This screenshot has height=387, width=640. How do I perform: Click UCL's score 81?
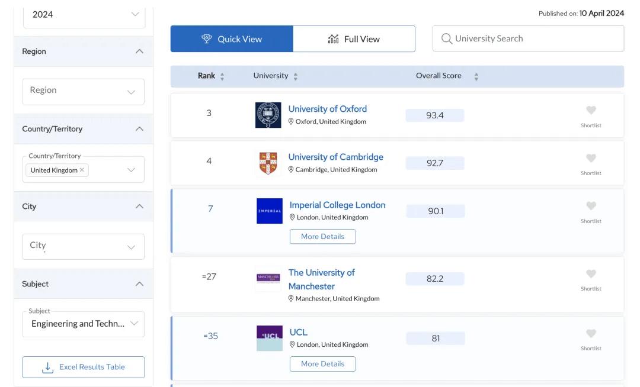click(x=436, y=338)
